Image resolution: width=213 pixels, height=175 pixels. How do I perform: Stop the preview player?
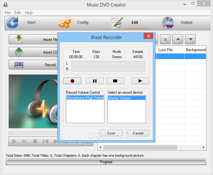point(35,141)
